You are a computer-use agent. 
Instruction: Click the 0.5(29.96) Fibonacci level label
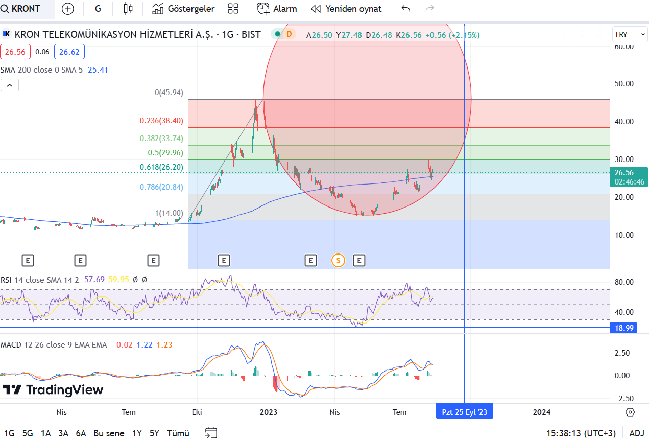165,153
